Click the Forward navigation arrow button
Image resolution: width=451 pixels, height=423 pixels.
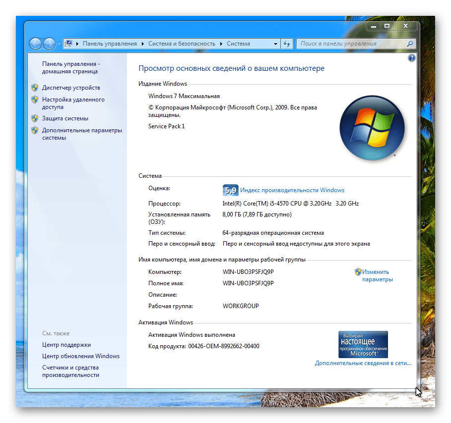pos(49,44)
